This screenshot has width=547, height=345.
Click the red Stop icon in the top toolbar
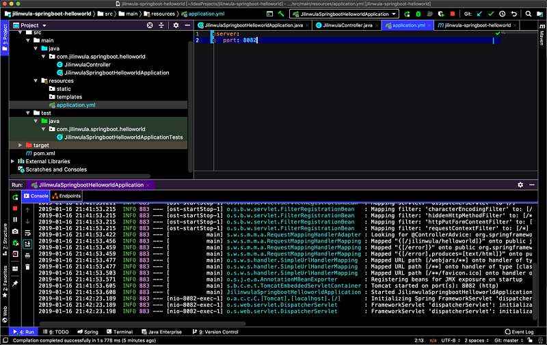[x=453, y=14]
